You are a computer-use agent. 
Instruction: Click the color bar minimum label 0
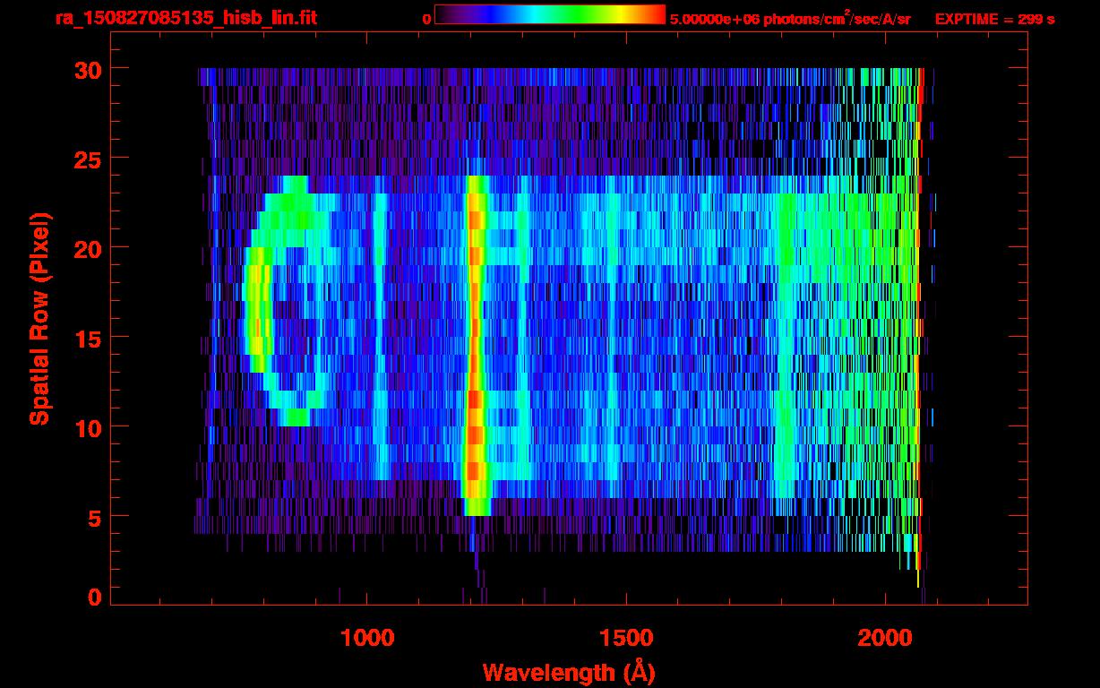[426, 19]
